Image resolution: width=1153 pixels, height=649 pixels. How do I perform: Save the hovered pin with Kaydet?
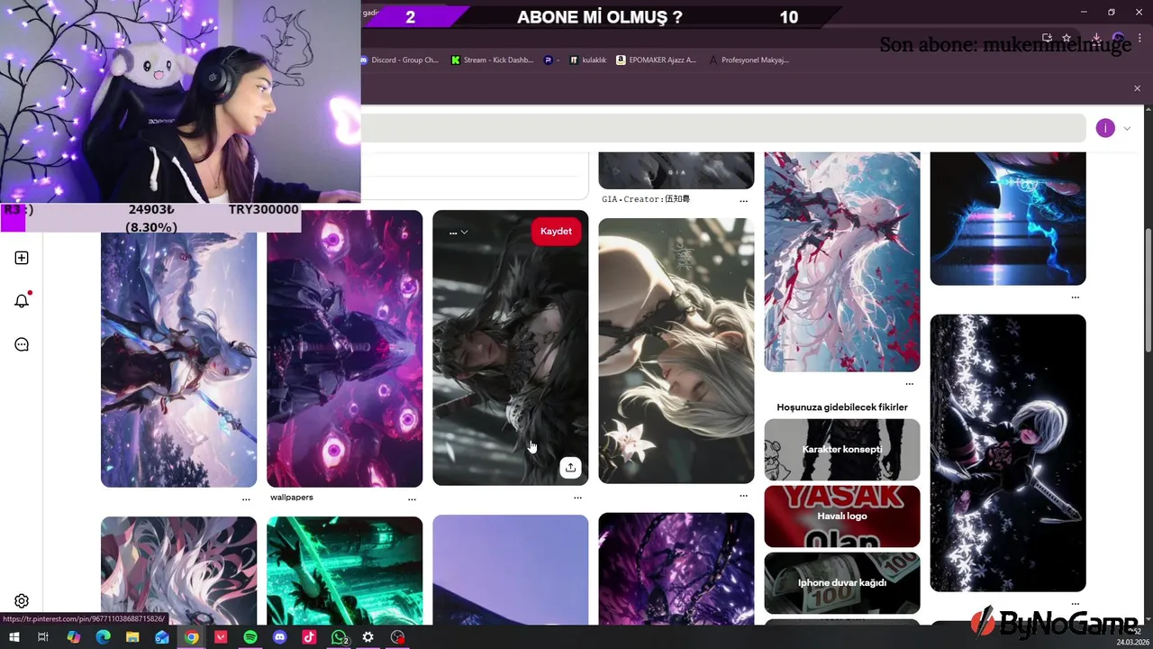coord(556,231)
